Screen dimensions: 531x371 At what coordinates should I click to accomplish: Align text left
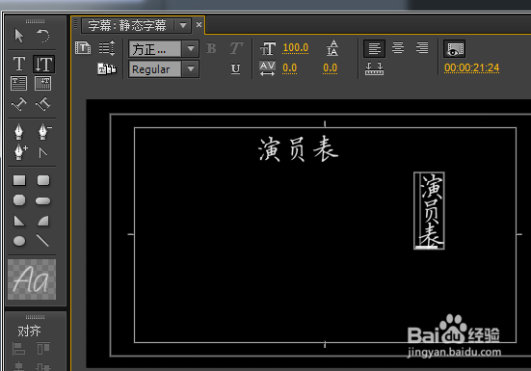coord(375,48)
